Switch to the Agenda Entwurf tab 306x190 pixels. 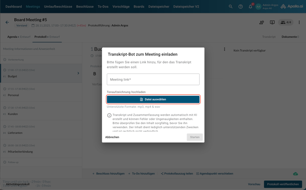[x=19, y=37]
